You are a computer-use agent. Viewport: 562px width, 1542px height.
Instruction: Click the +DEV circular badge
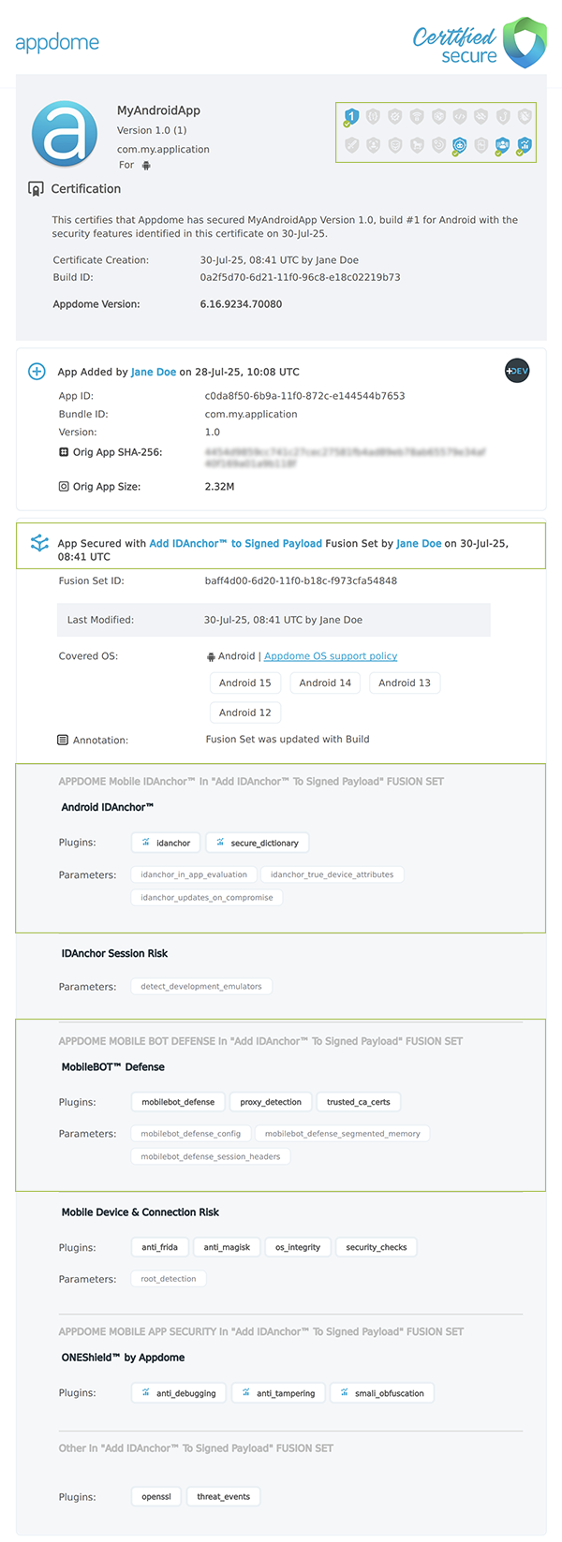coord(516,371)
